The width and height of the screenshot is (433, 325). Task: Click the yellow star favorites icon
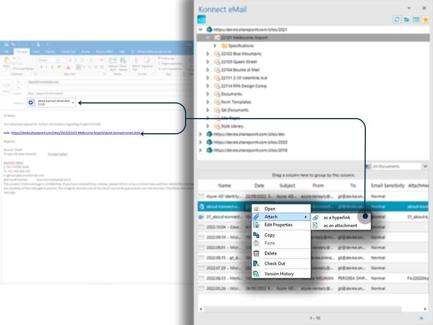(x=425, y=19)
